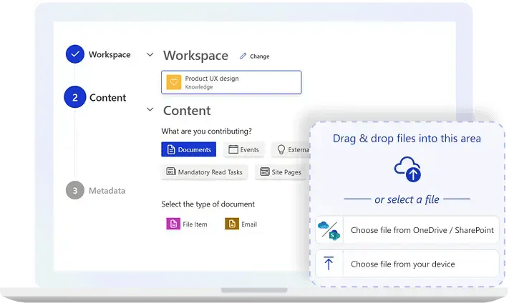This screenshot has width=509, height=303.
Task: Go to the Metadata step 3 circle
Action: point(75,191)
